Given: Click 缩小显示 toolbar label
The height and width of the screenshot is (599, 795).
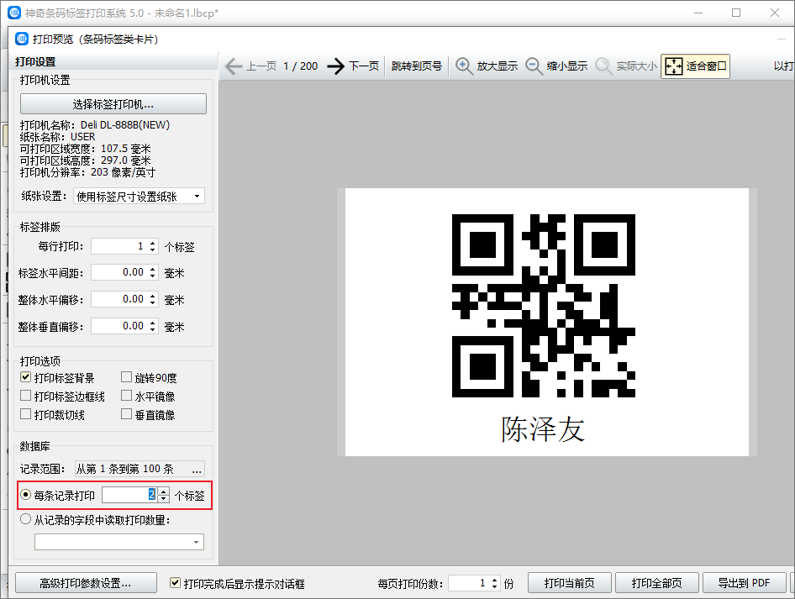Looking at the screenshot, I should (567, 66).
